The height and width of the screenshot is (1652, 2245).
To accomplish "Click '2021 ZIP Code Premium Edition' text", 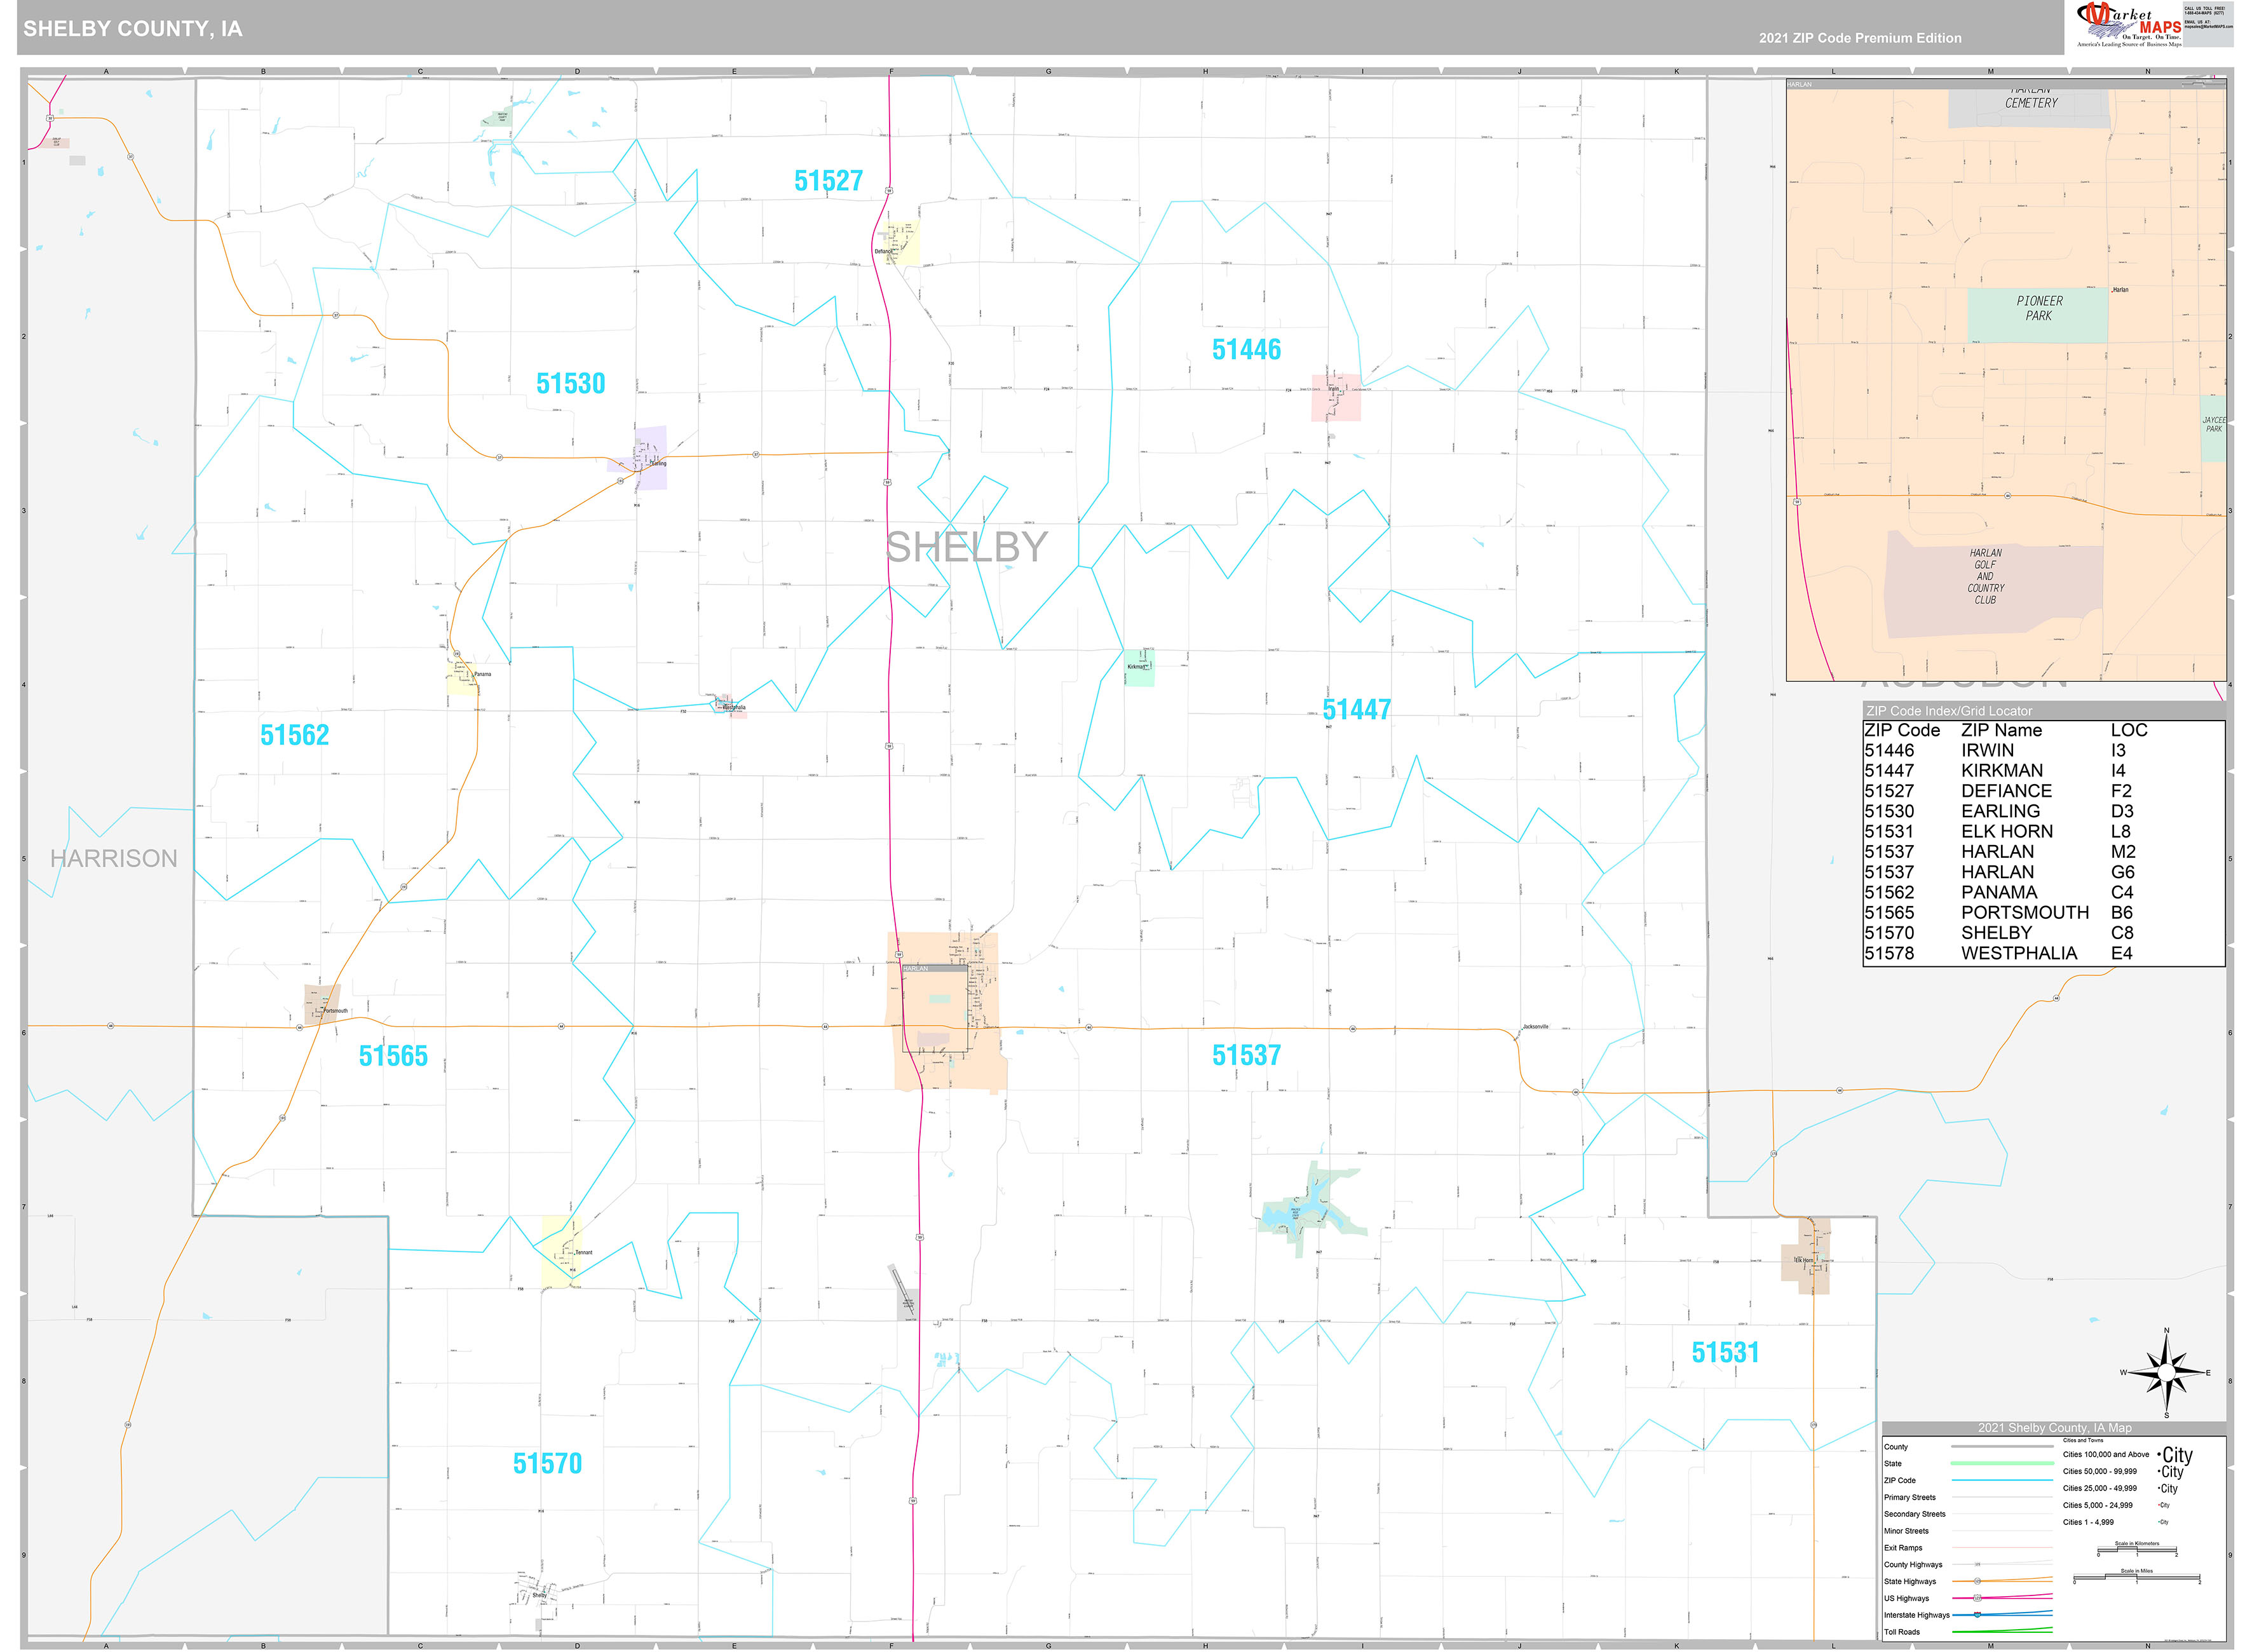I will pyautogui.click(x=1860, y=38).
